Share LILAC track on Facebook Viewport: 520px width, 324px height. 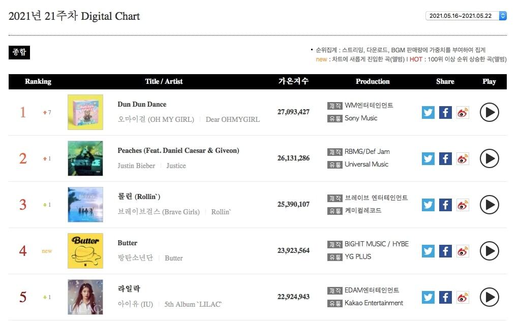(445, 297)
